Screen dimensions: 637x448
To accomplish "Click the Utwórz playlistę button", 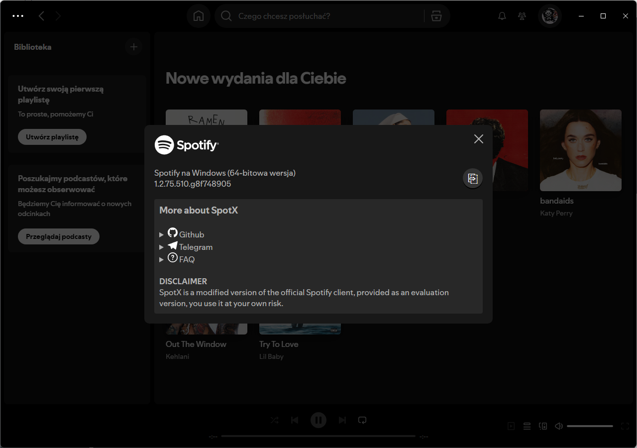I will coord(52,137).
